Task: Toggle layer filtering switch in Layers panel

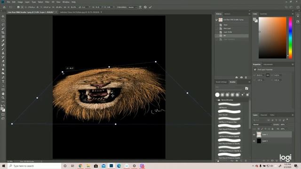Action: coord(287,120)
